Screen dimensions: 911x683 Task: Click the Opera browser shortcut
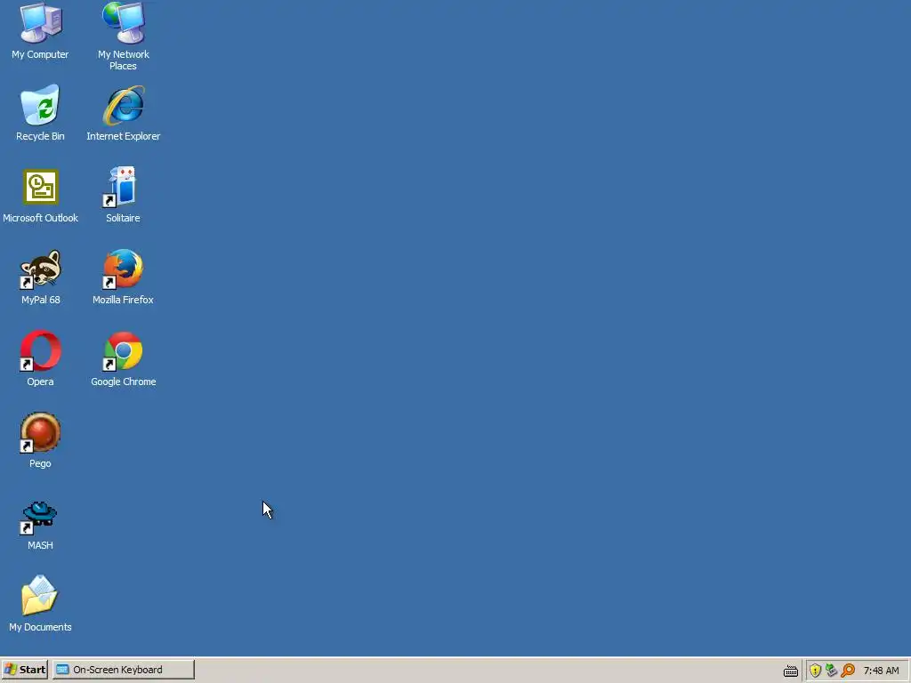click(x=40, y=350)
